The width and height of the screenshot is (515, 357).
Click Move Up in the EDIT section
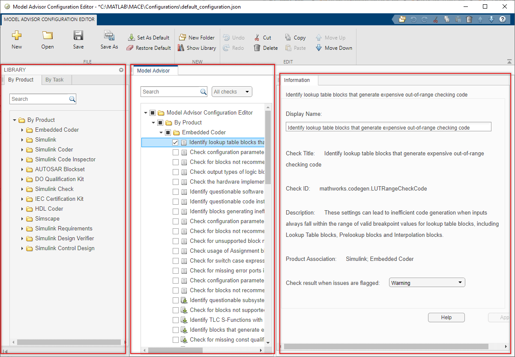[x=330, y=38]
